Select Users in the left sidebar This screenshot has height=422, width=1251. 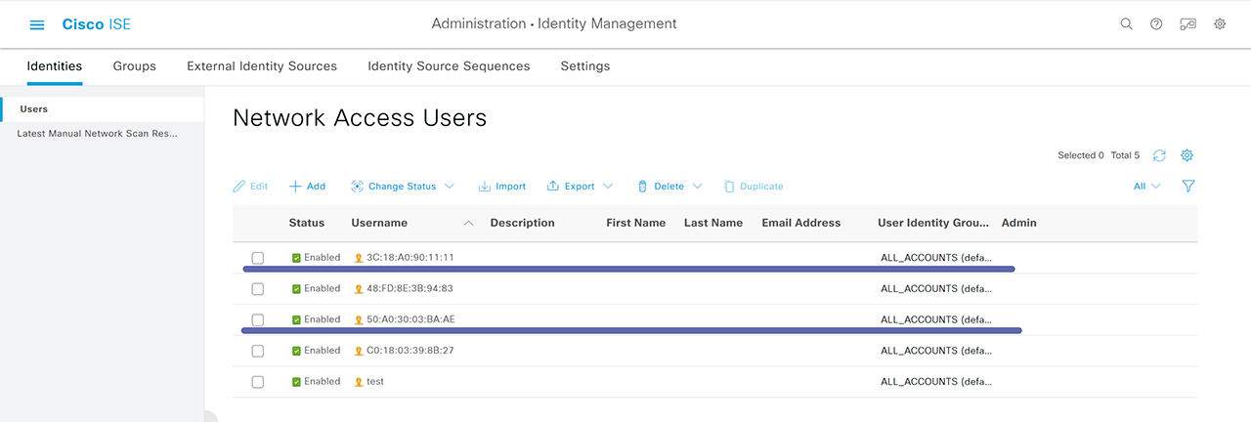tap(34, 108)
